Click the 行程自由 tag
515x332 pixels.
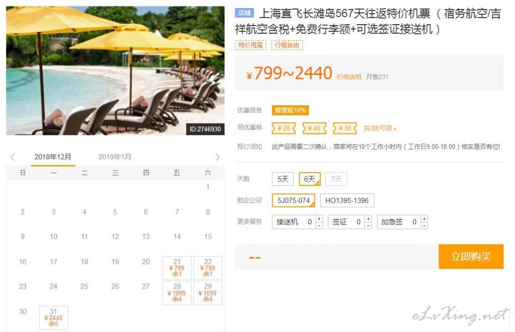pos(287,45)
